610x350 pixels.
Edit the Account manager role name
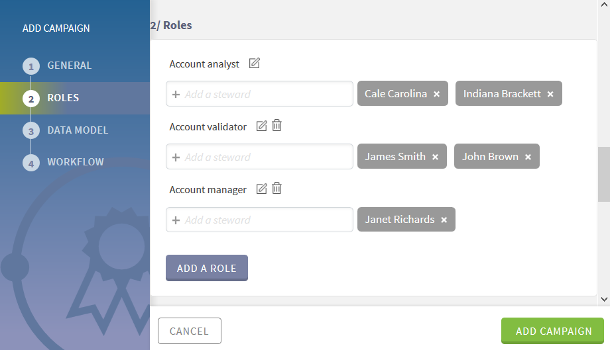point(262,189)
